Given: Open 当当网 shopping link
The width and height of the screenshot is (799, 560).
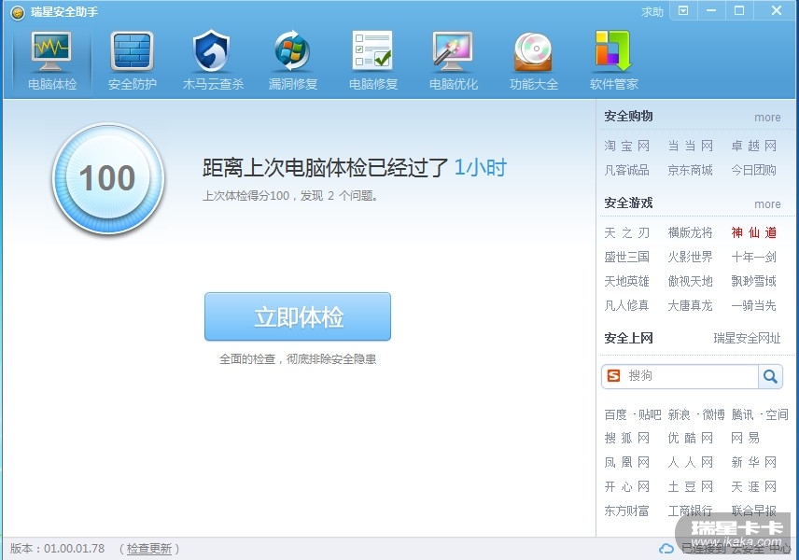Looking at the screenshot, I should click(x=690, y=146).
